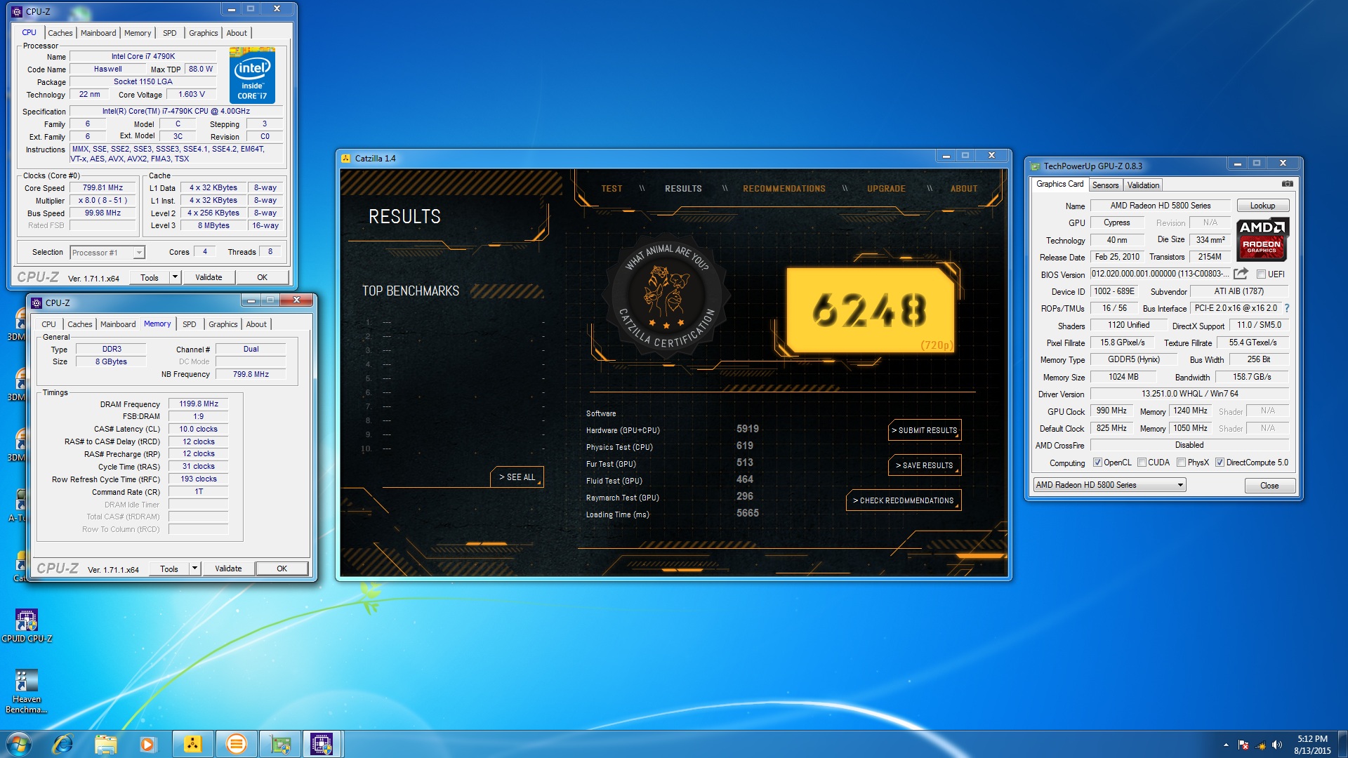Open the CPUID CPU-Z desktop shortcut
1348x758 pixels.
(x=27, y=625)
